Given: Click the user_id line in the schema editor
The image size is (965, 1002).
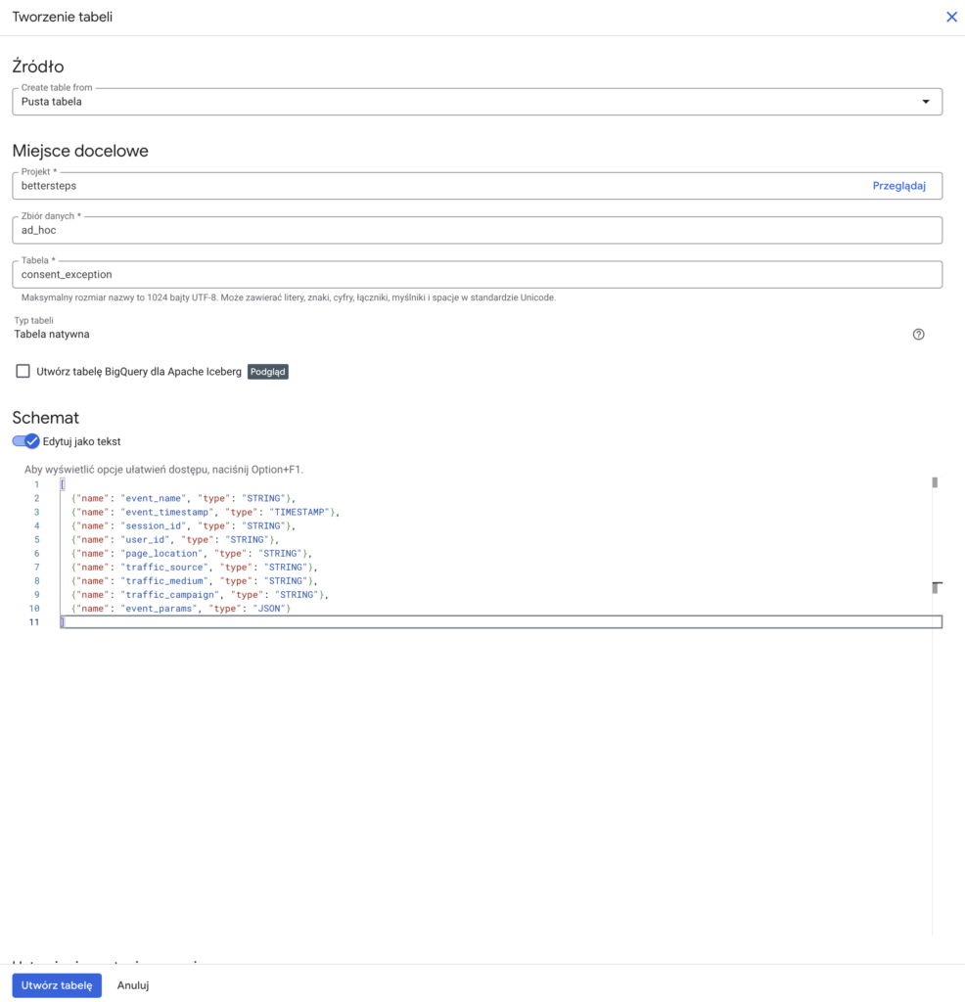Looking at the screenshot, I should pyautogui.click(x=175, y=539).
